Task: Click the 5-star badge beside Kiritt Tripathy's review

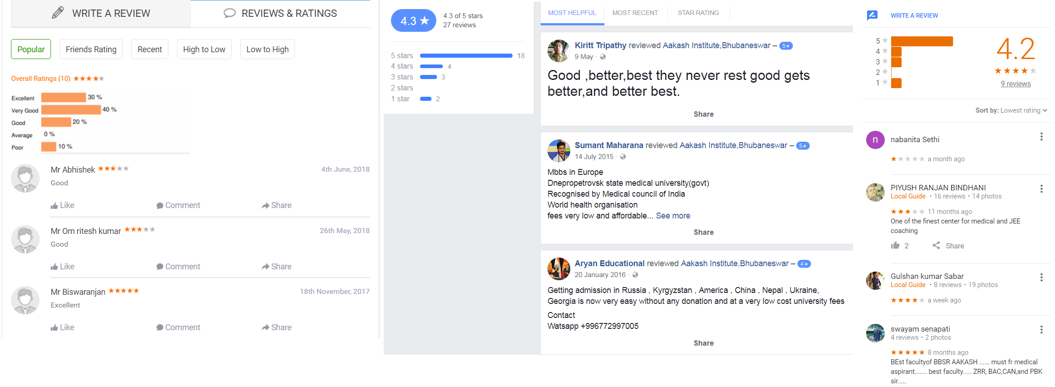Action: [786, 46]
